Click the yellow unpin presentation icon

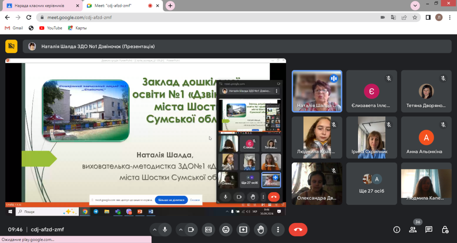click(11, 46)
